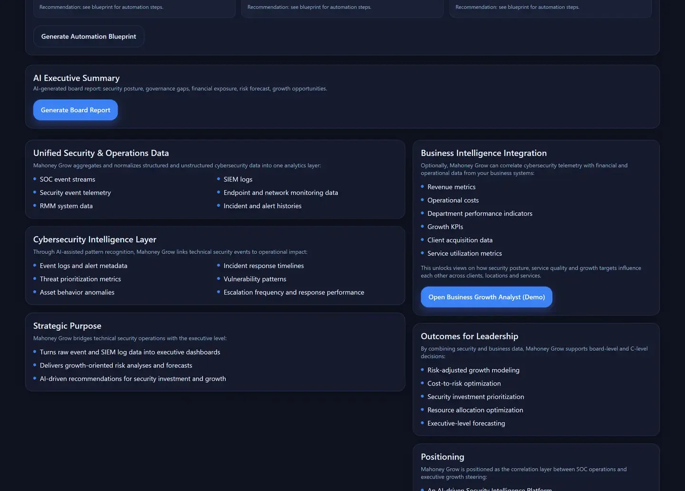Select the Threat prioritization metrics entry
The image size is (685, 491).
pyautogui.click(x=80, y=279)
